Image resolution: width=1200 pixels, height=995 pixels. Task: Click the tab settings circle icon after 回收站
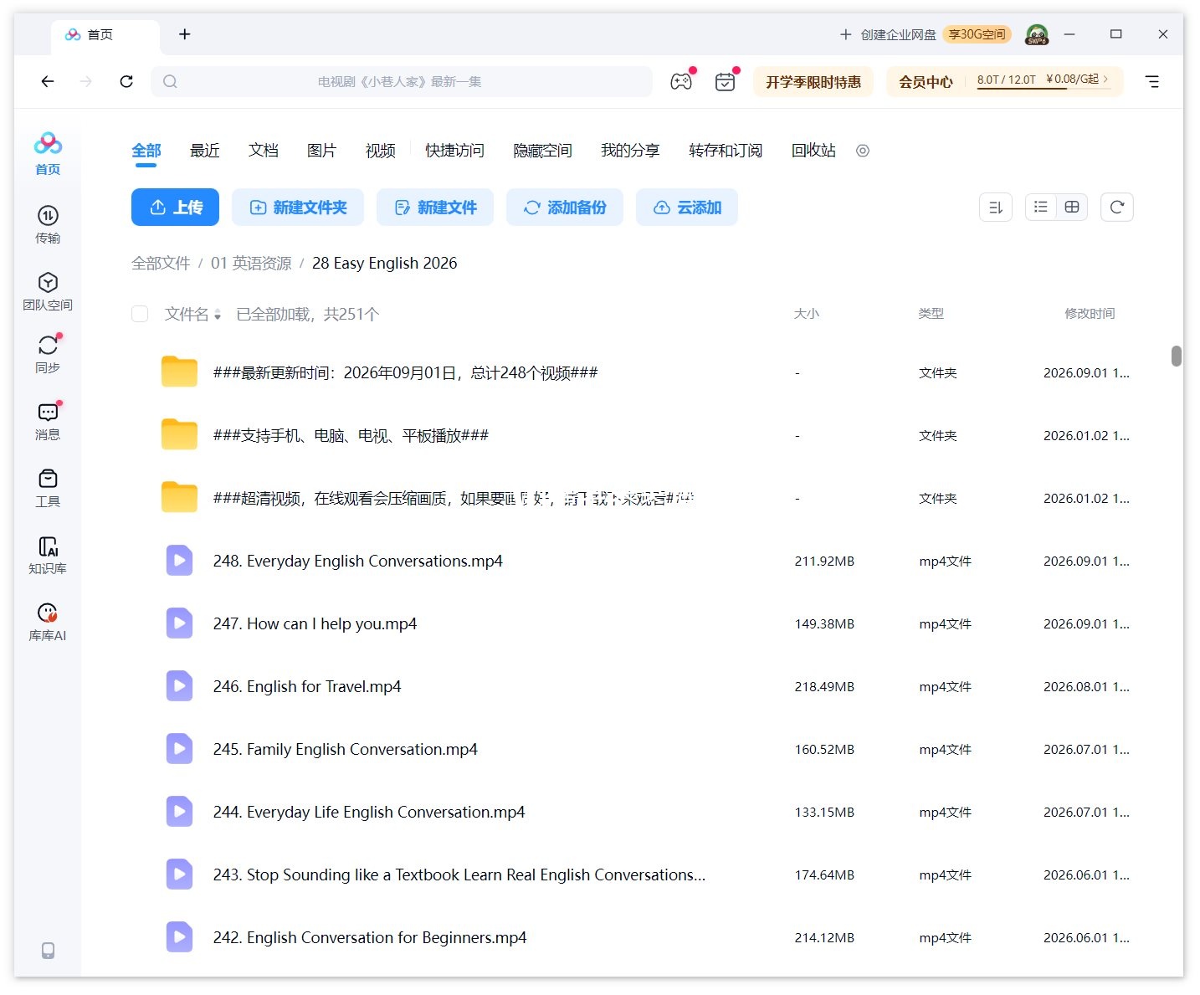[863, 151]
